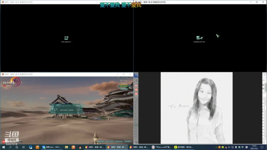
Task: Switch to the 爱不爱我 music taskbar button
Action: click(x=184, y=147)
